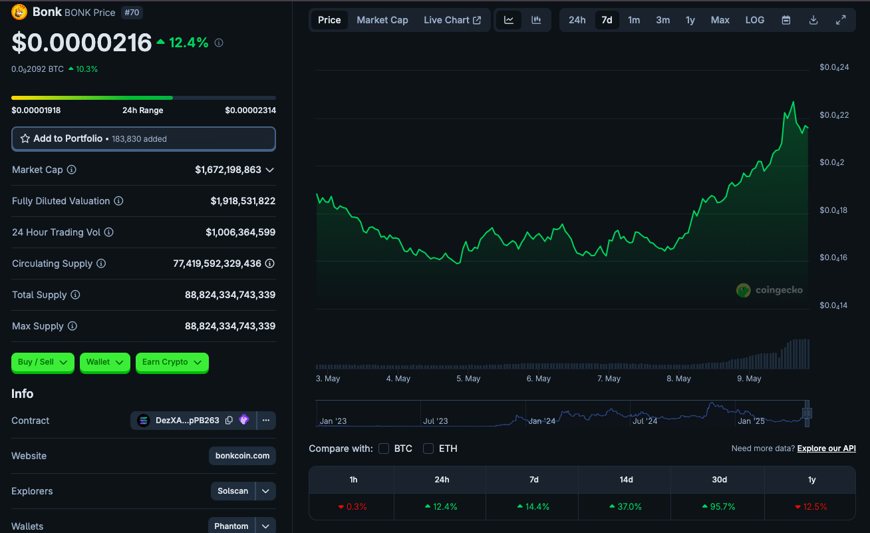Screen dimensions: 870x533
Task: Enable the ETH comparison checkbox
Action: (x=428, y=448)
